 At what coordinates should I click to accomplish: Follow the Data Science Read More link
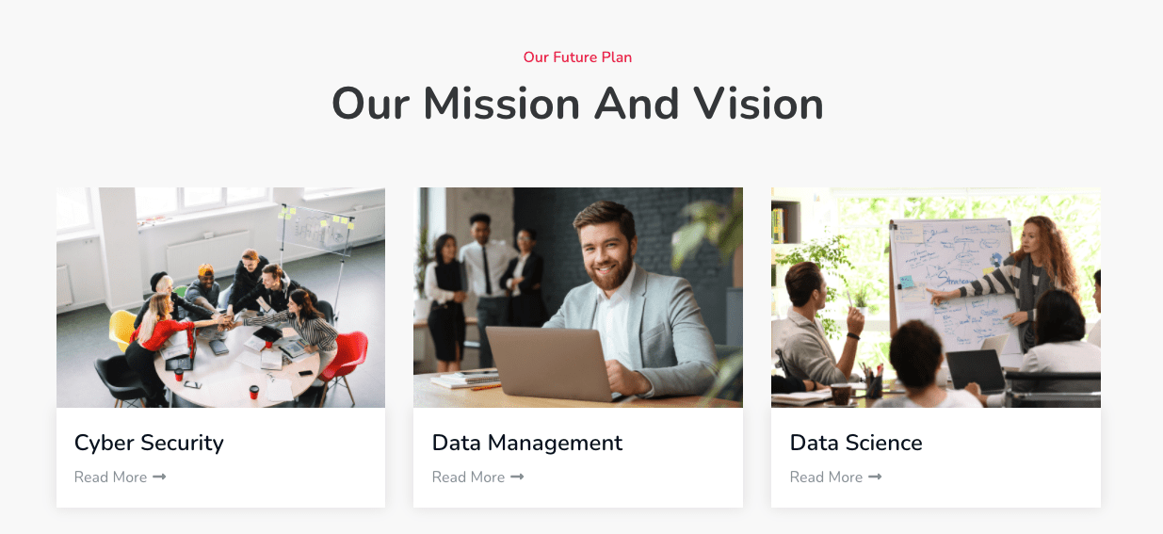827,477
